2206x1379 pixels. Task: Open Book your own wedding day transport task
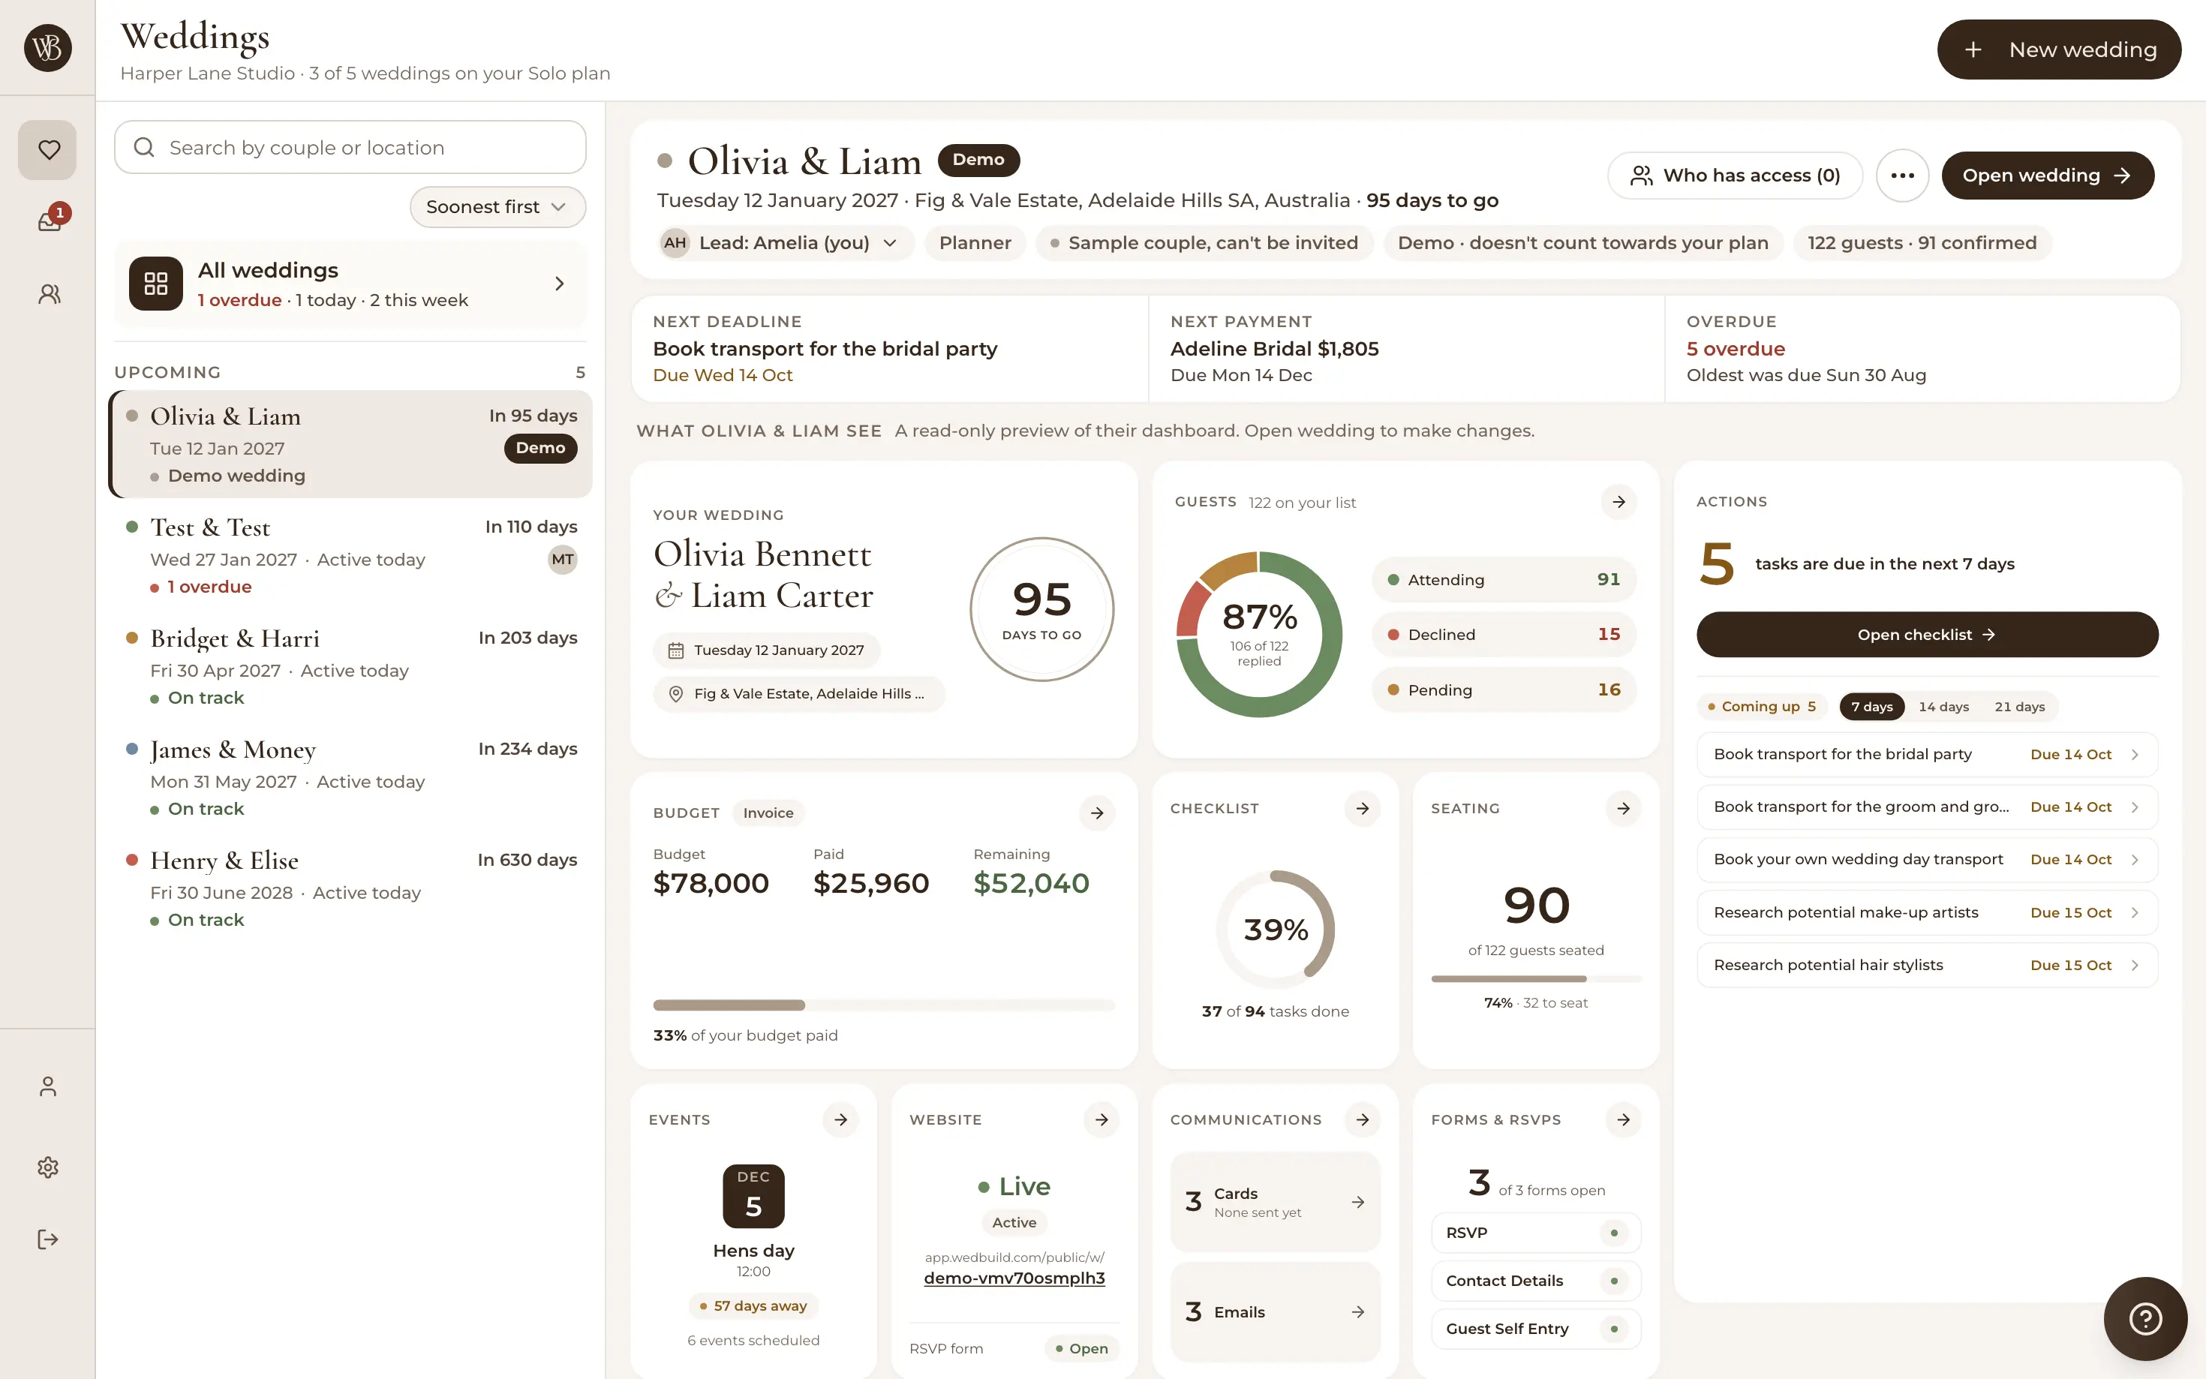(x=1927, y=859)
